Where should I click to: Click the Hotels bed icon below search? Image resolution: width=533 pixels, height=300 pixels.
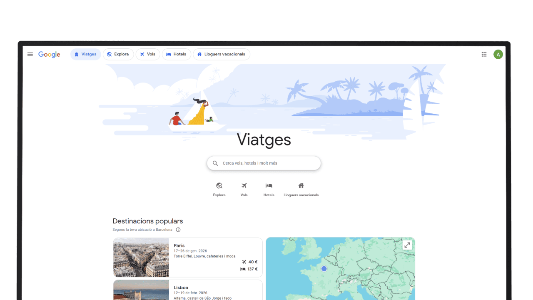point(269,186)
